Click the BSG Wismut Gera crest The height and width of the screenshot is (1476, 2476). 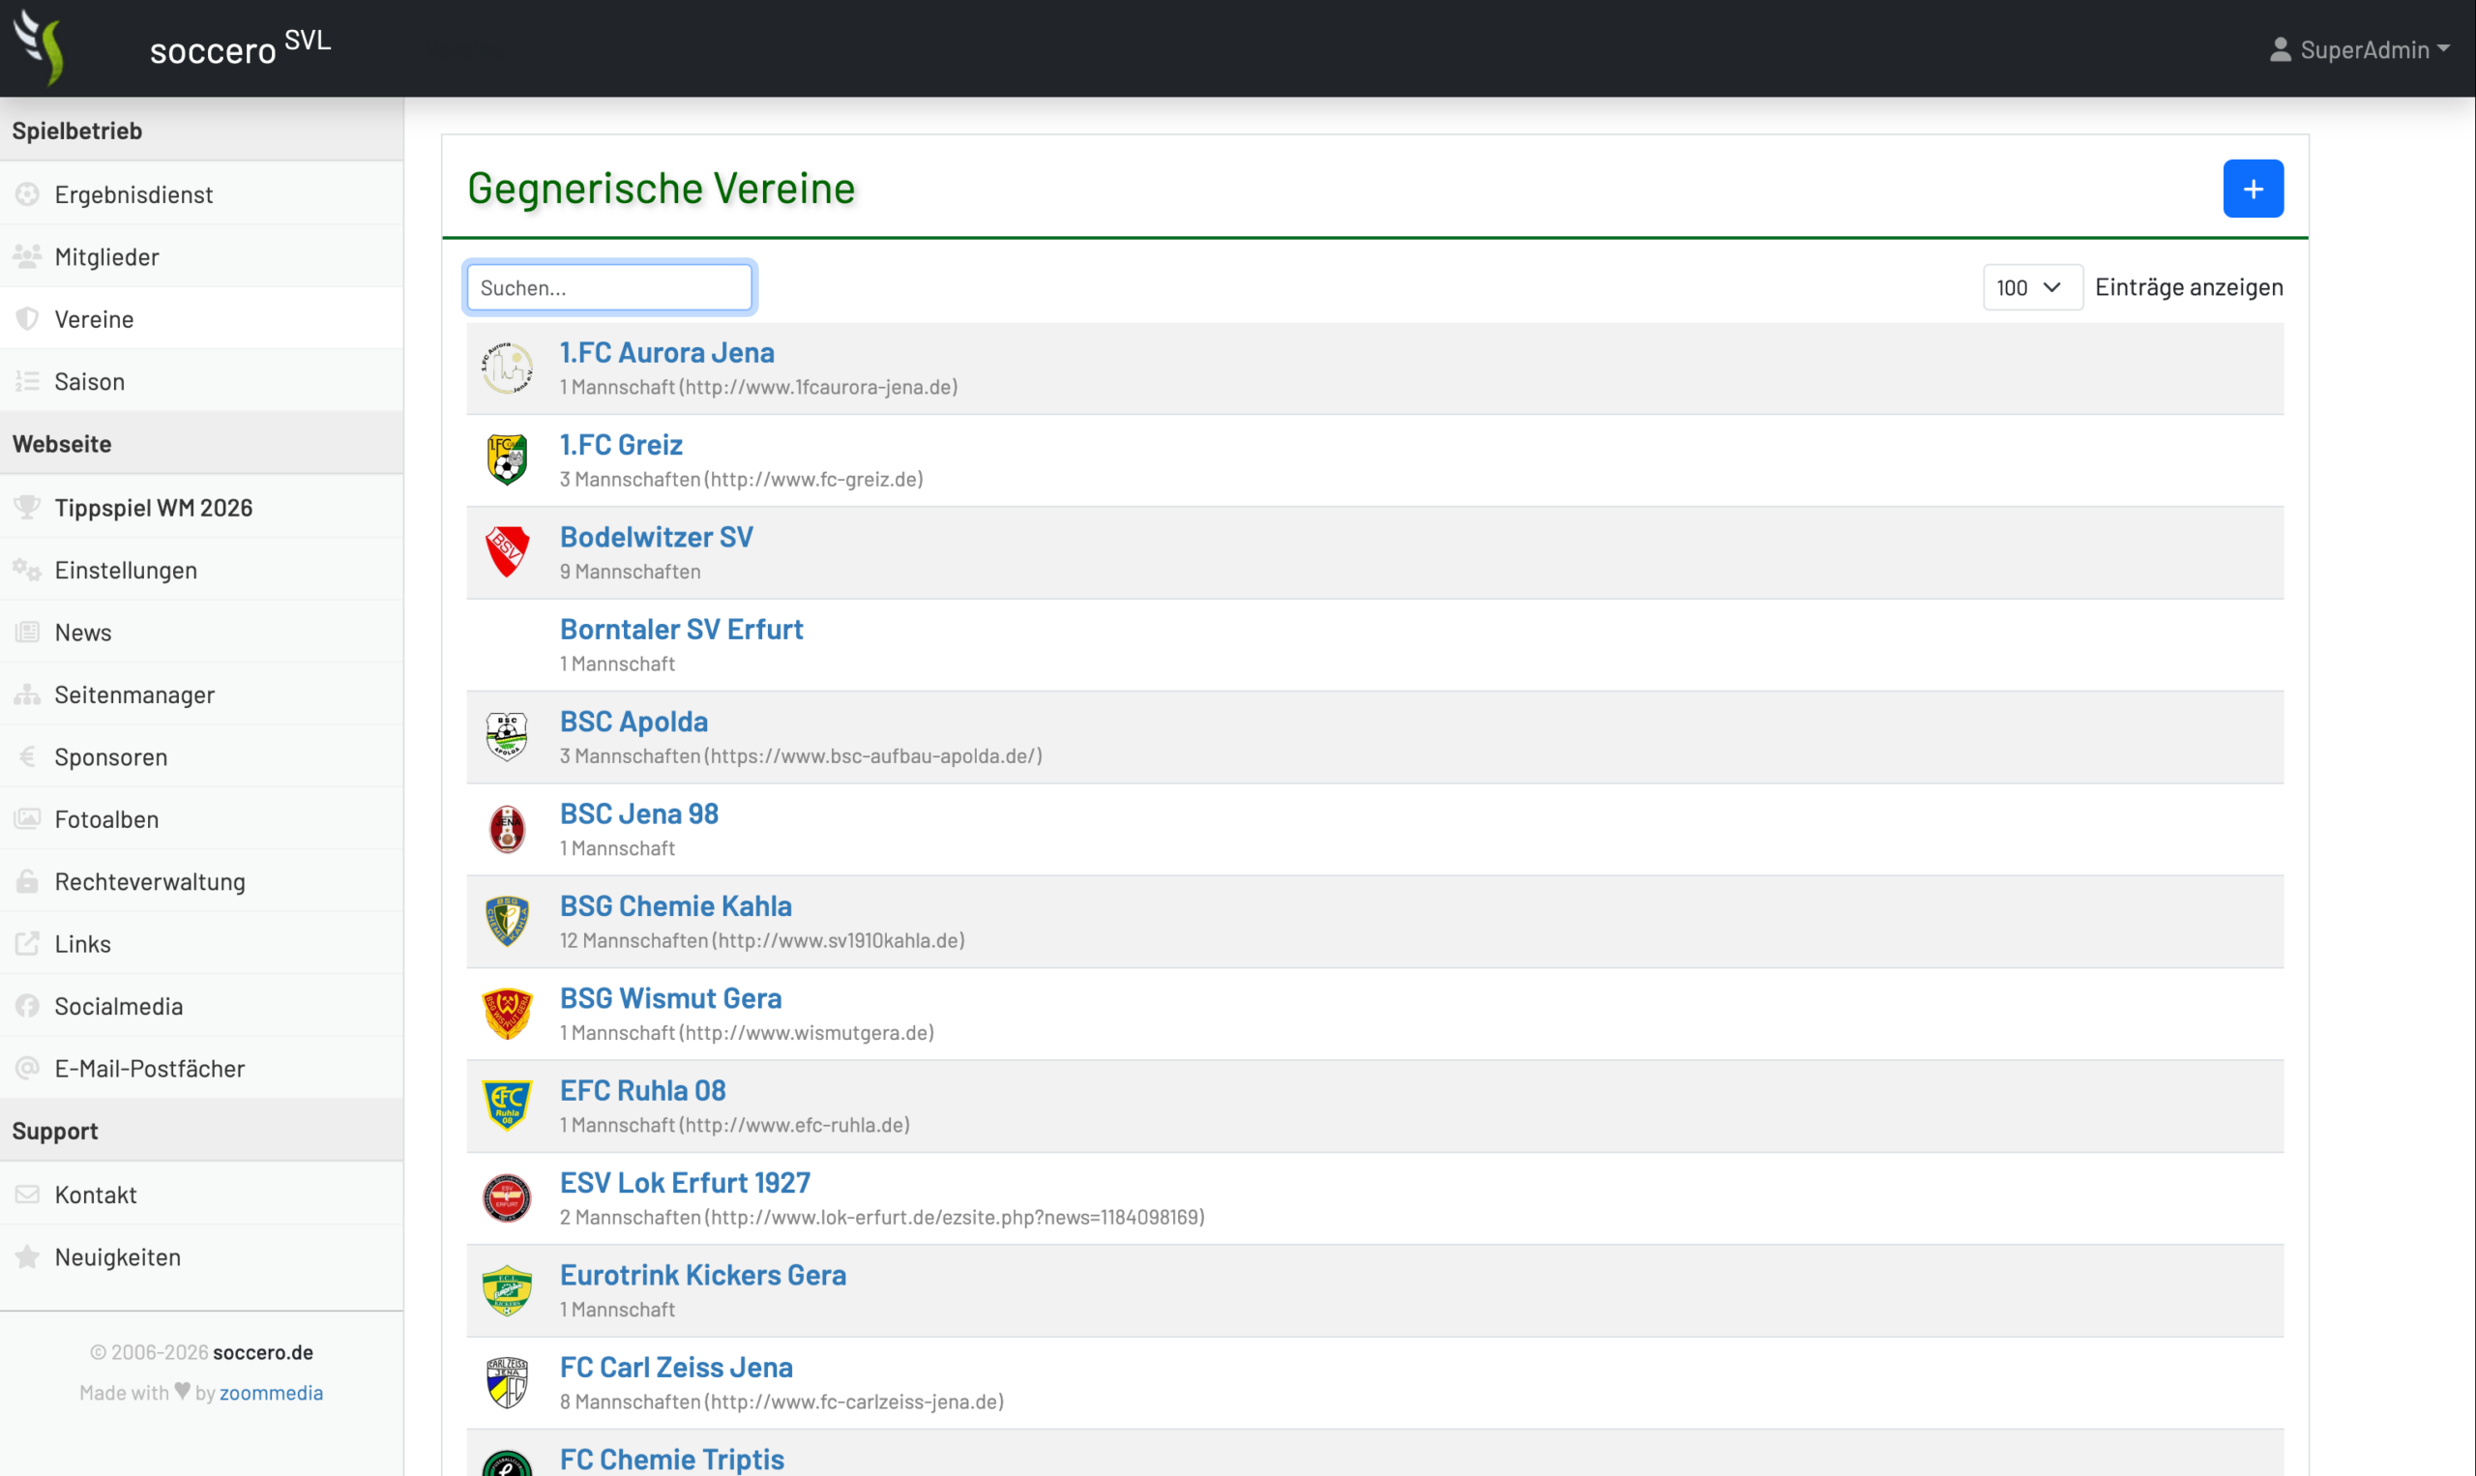(507, 1014)
